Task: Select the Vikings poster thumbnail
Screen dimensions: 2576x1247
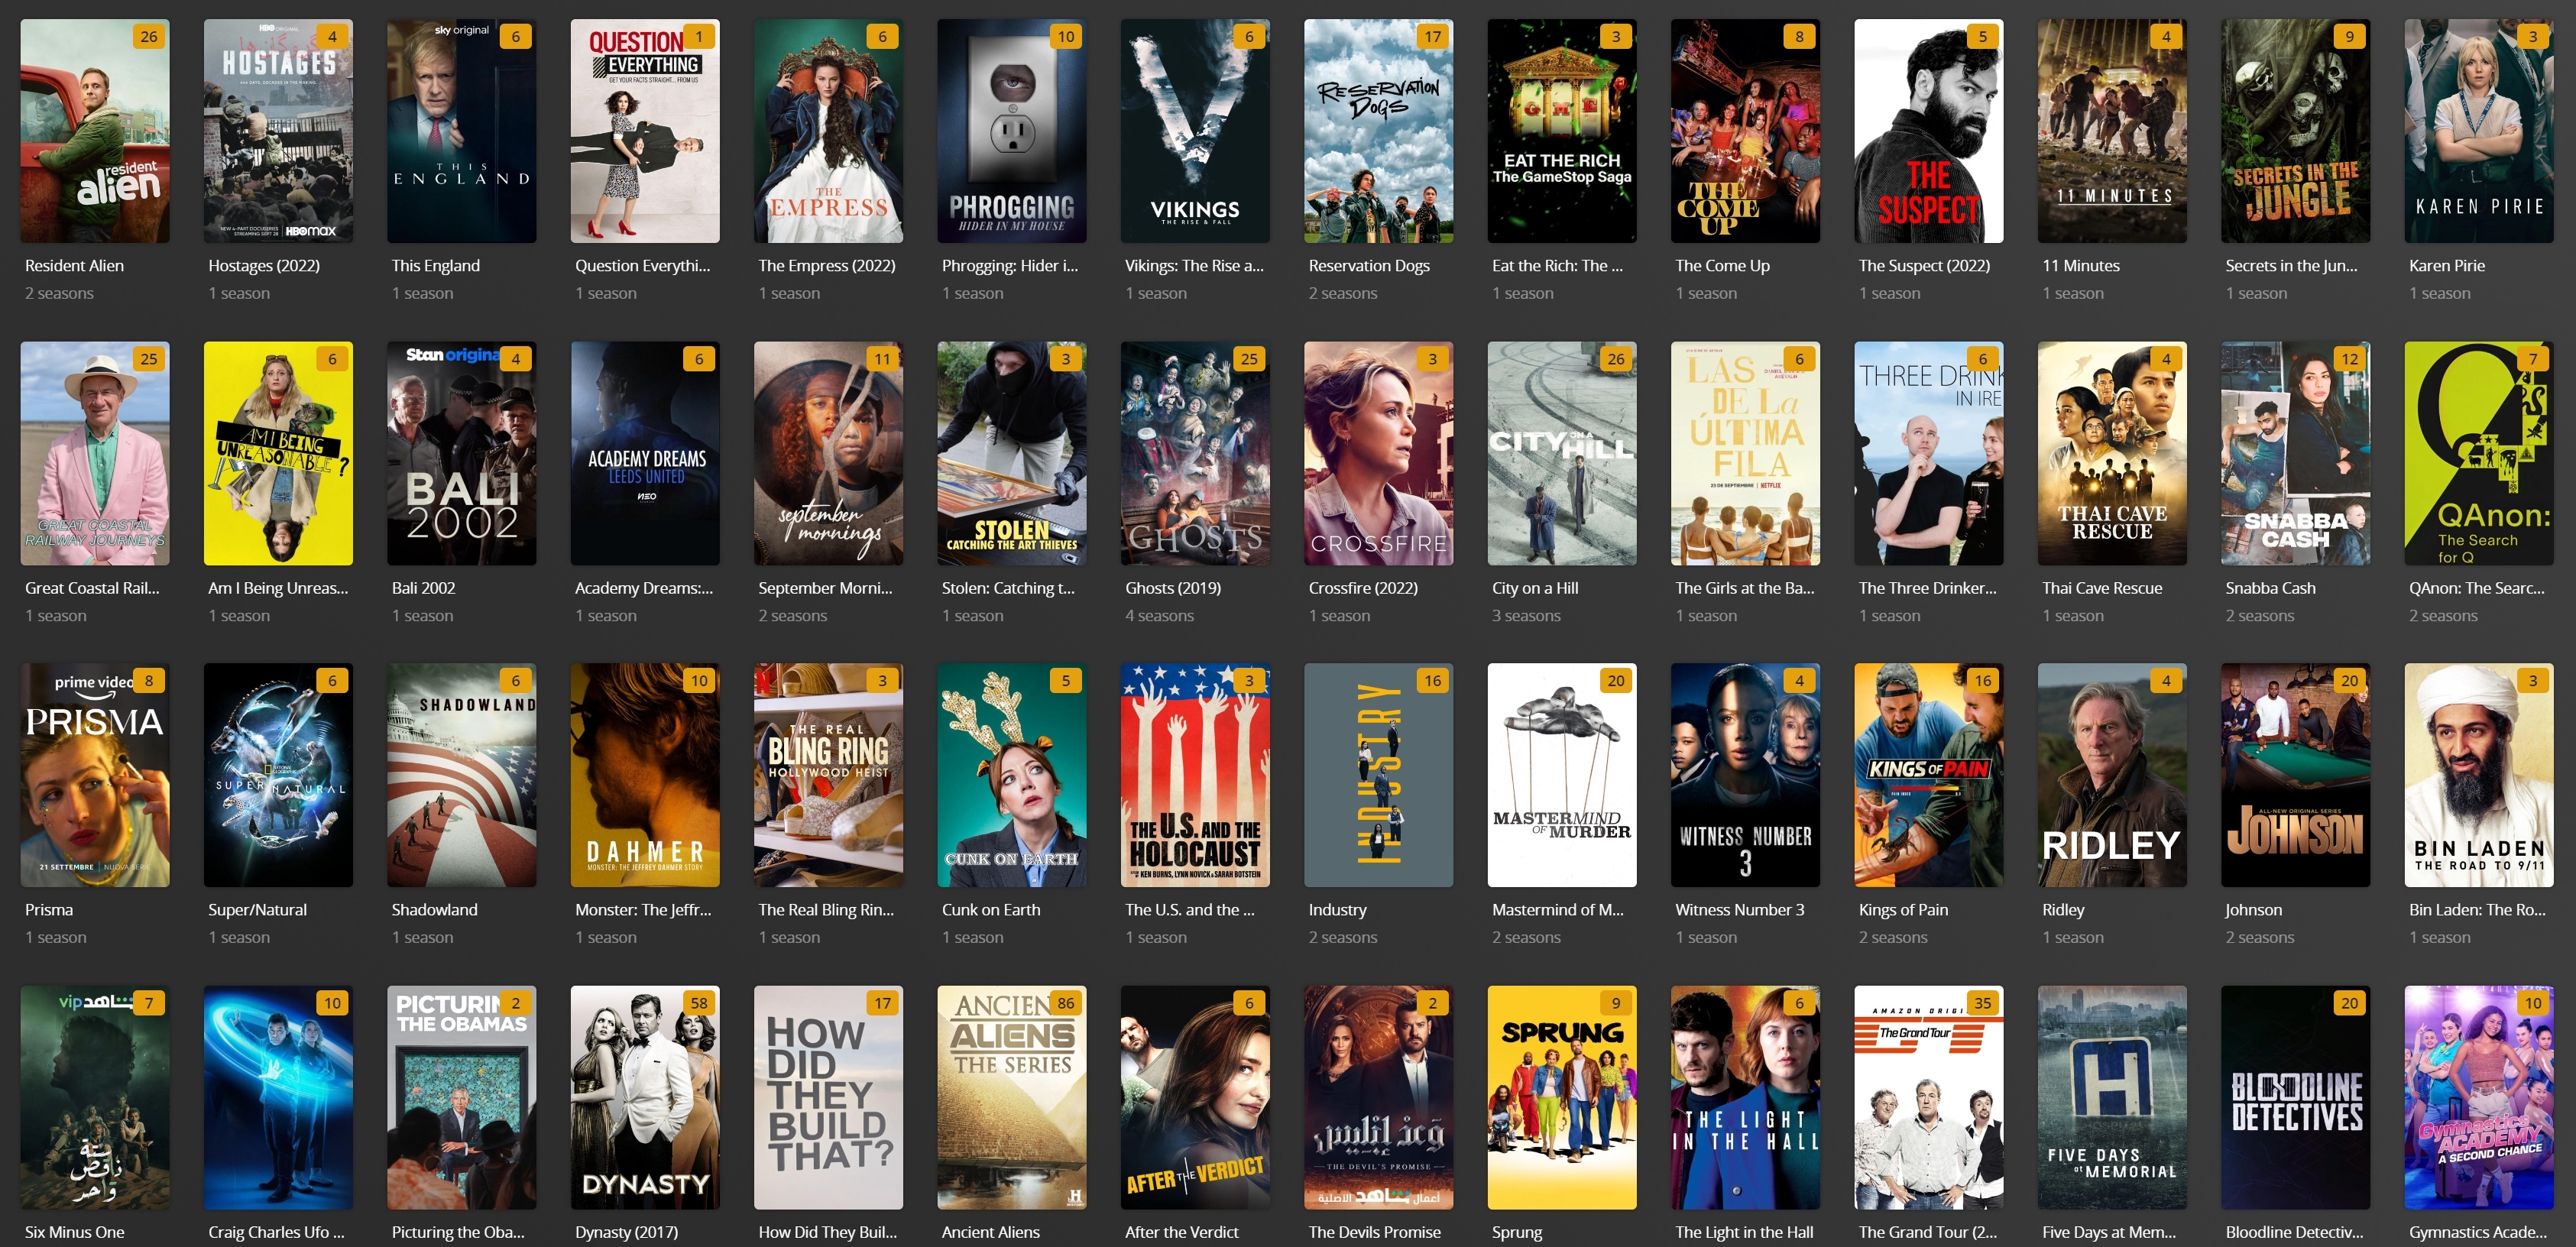Action: pyautogui.click(x=1195, y=130)
